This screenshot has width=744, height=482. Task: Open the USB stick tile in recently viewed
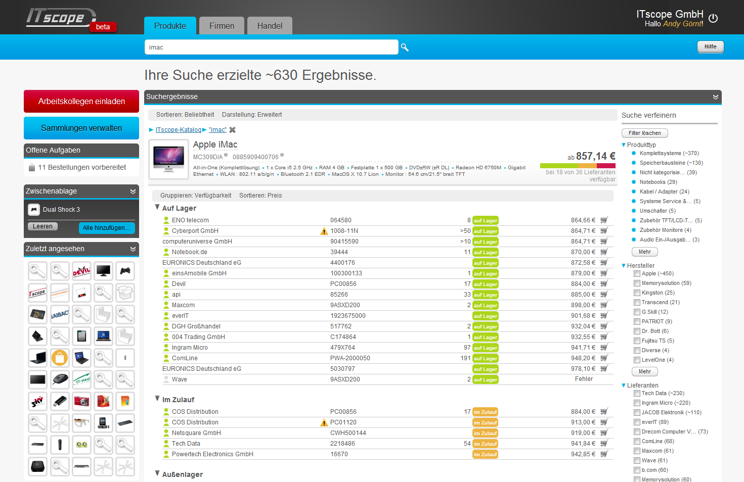[x=60, y=402]
